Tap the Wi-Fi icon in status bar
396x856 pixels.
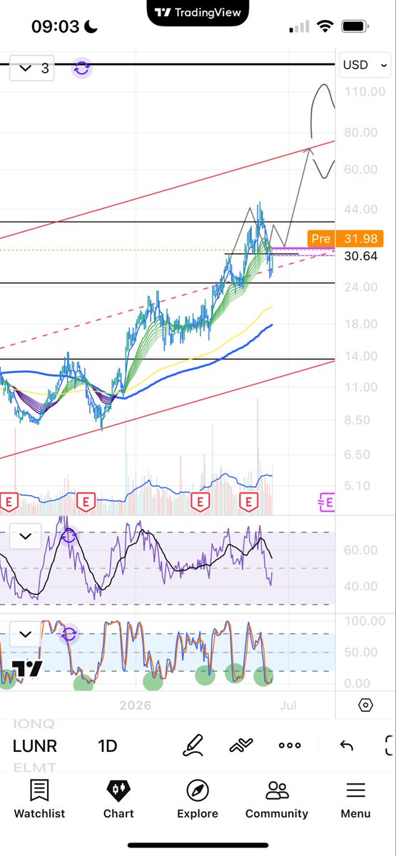click(326, 26)
